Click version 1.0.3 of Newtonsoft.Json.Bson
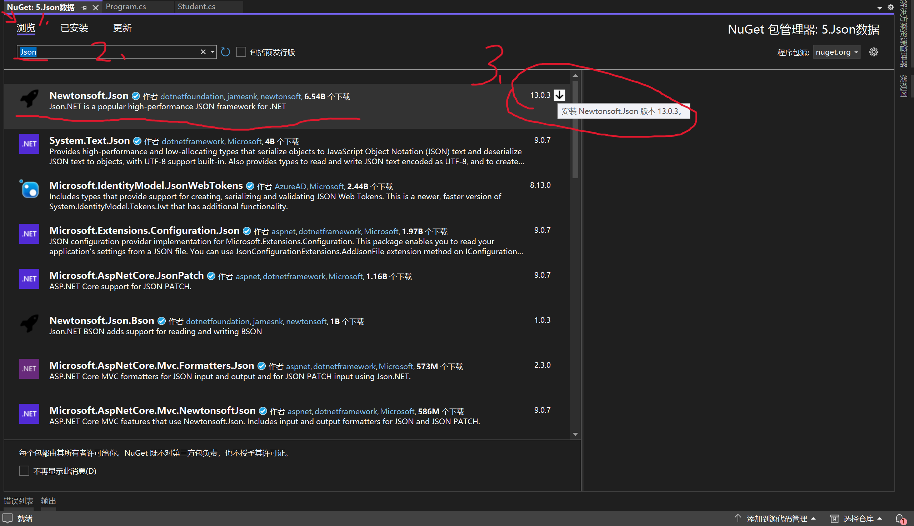Viewport: 914px width, 526px height. (x=542, y=320)
